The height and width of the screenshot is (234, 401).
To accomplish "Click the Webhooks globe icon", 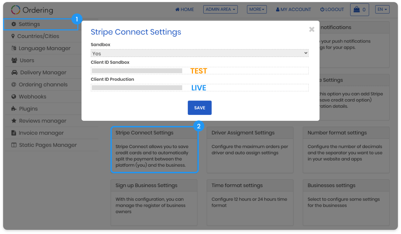I will (14, 97).
